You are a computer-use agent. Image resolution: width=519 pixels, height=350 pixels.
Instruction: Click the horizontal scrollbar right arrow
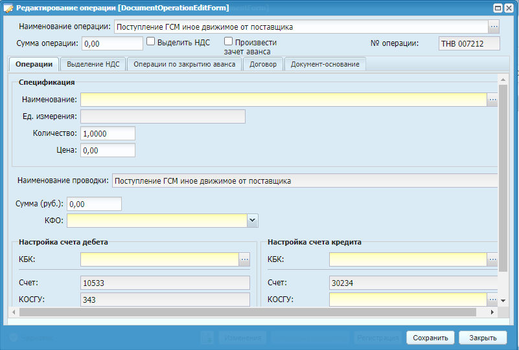click(492, 312)
